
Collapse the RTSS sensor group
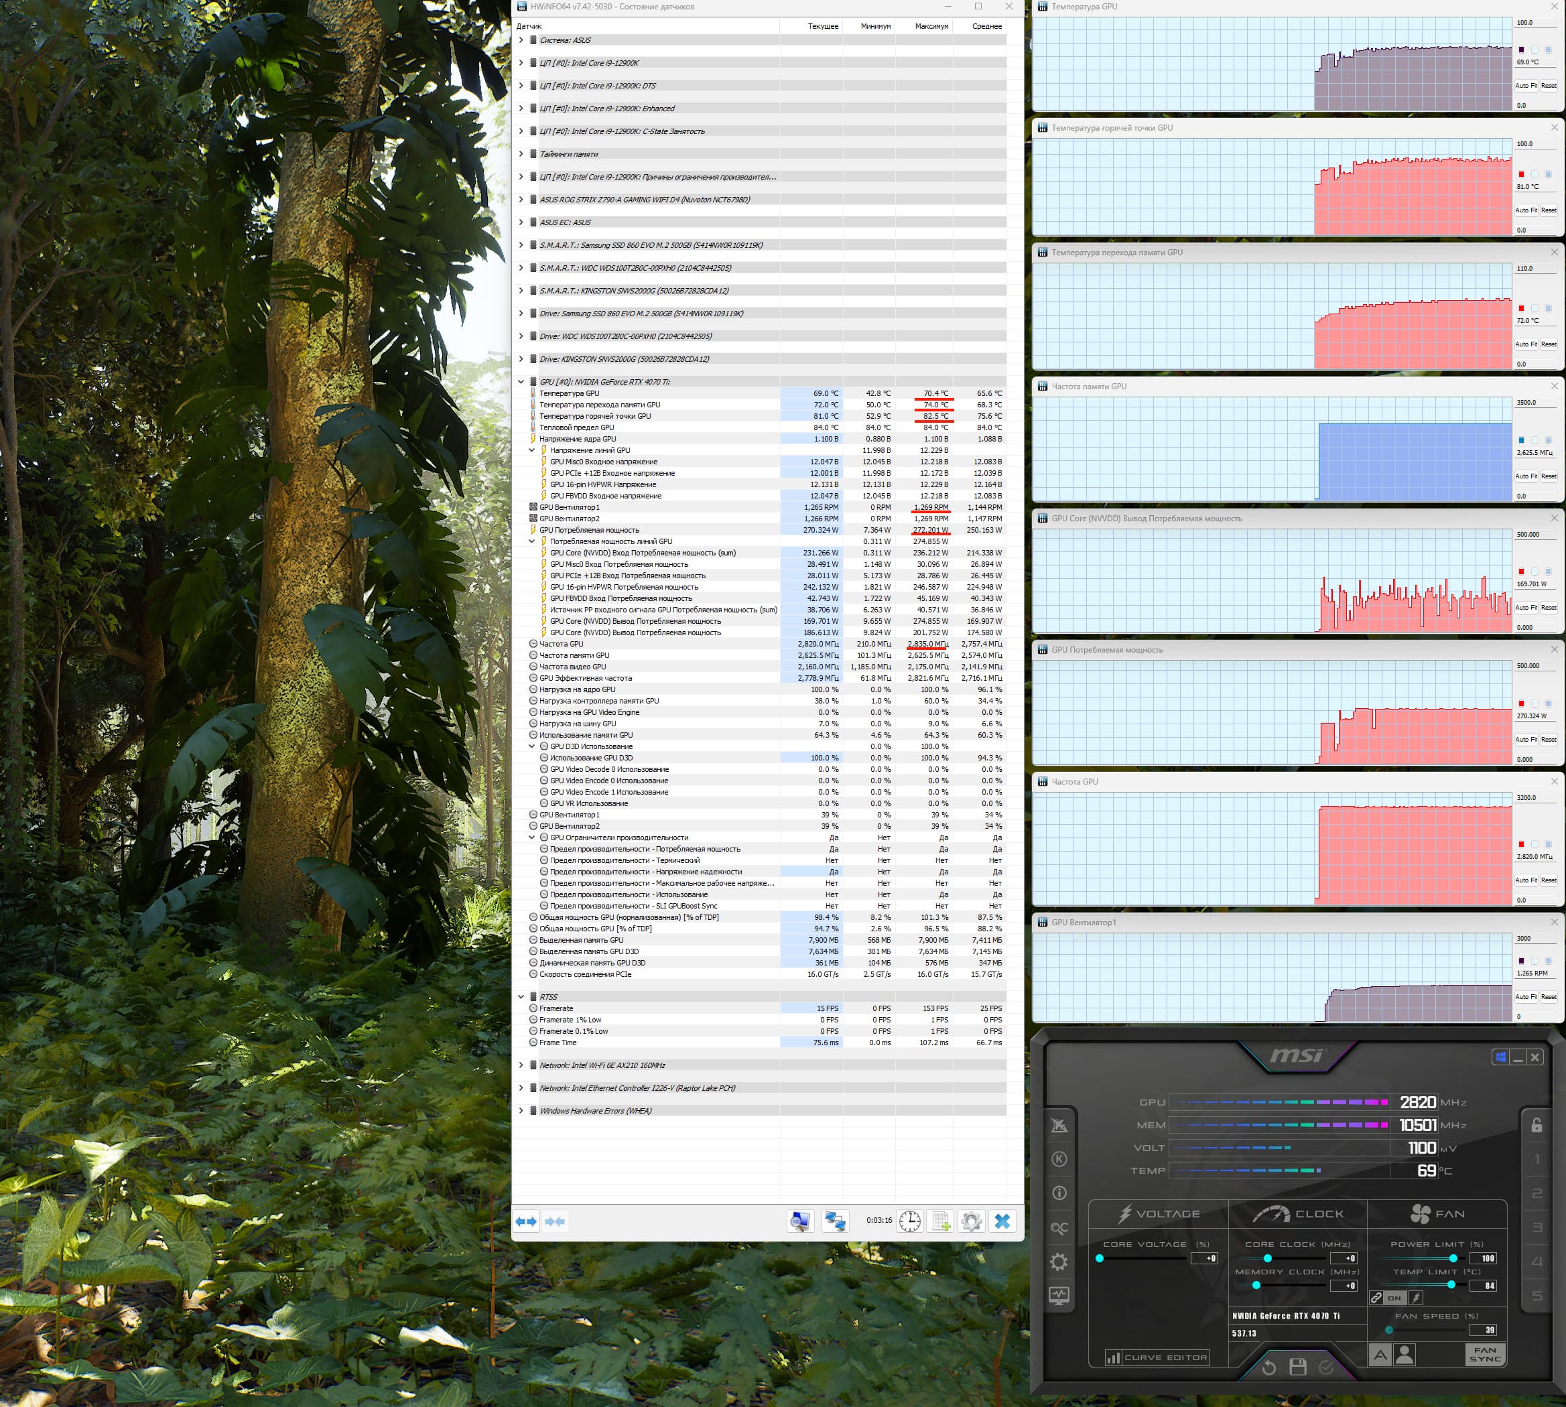(x=521, y=996)
